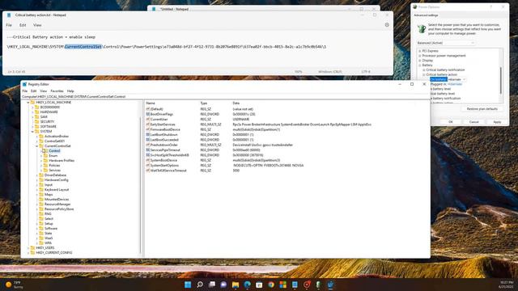
Task: Select the ControlSet001 key
Action: click(x=54, y=141)
